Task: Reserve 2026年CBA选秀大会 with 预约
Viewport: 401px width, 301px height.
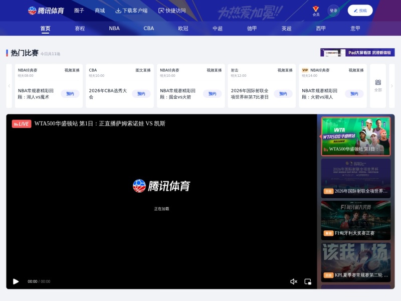Action: (x=141, y=94)
